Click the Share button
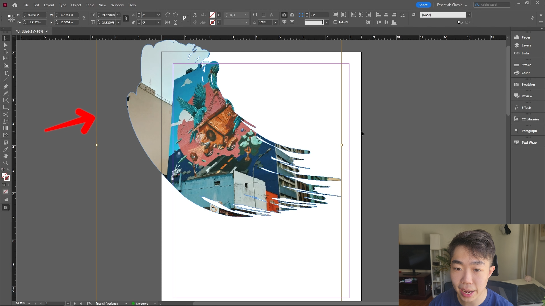 click(423, 5)
